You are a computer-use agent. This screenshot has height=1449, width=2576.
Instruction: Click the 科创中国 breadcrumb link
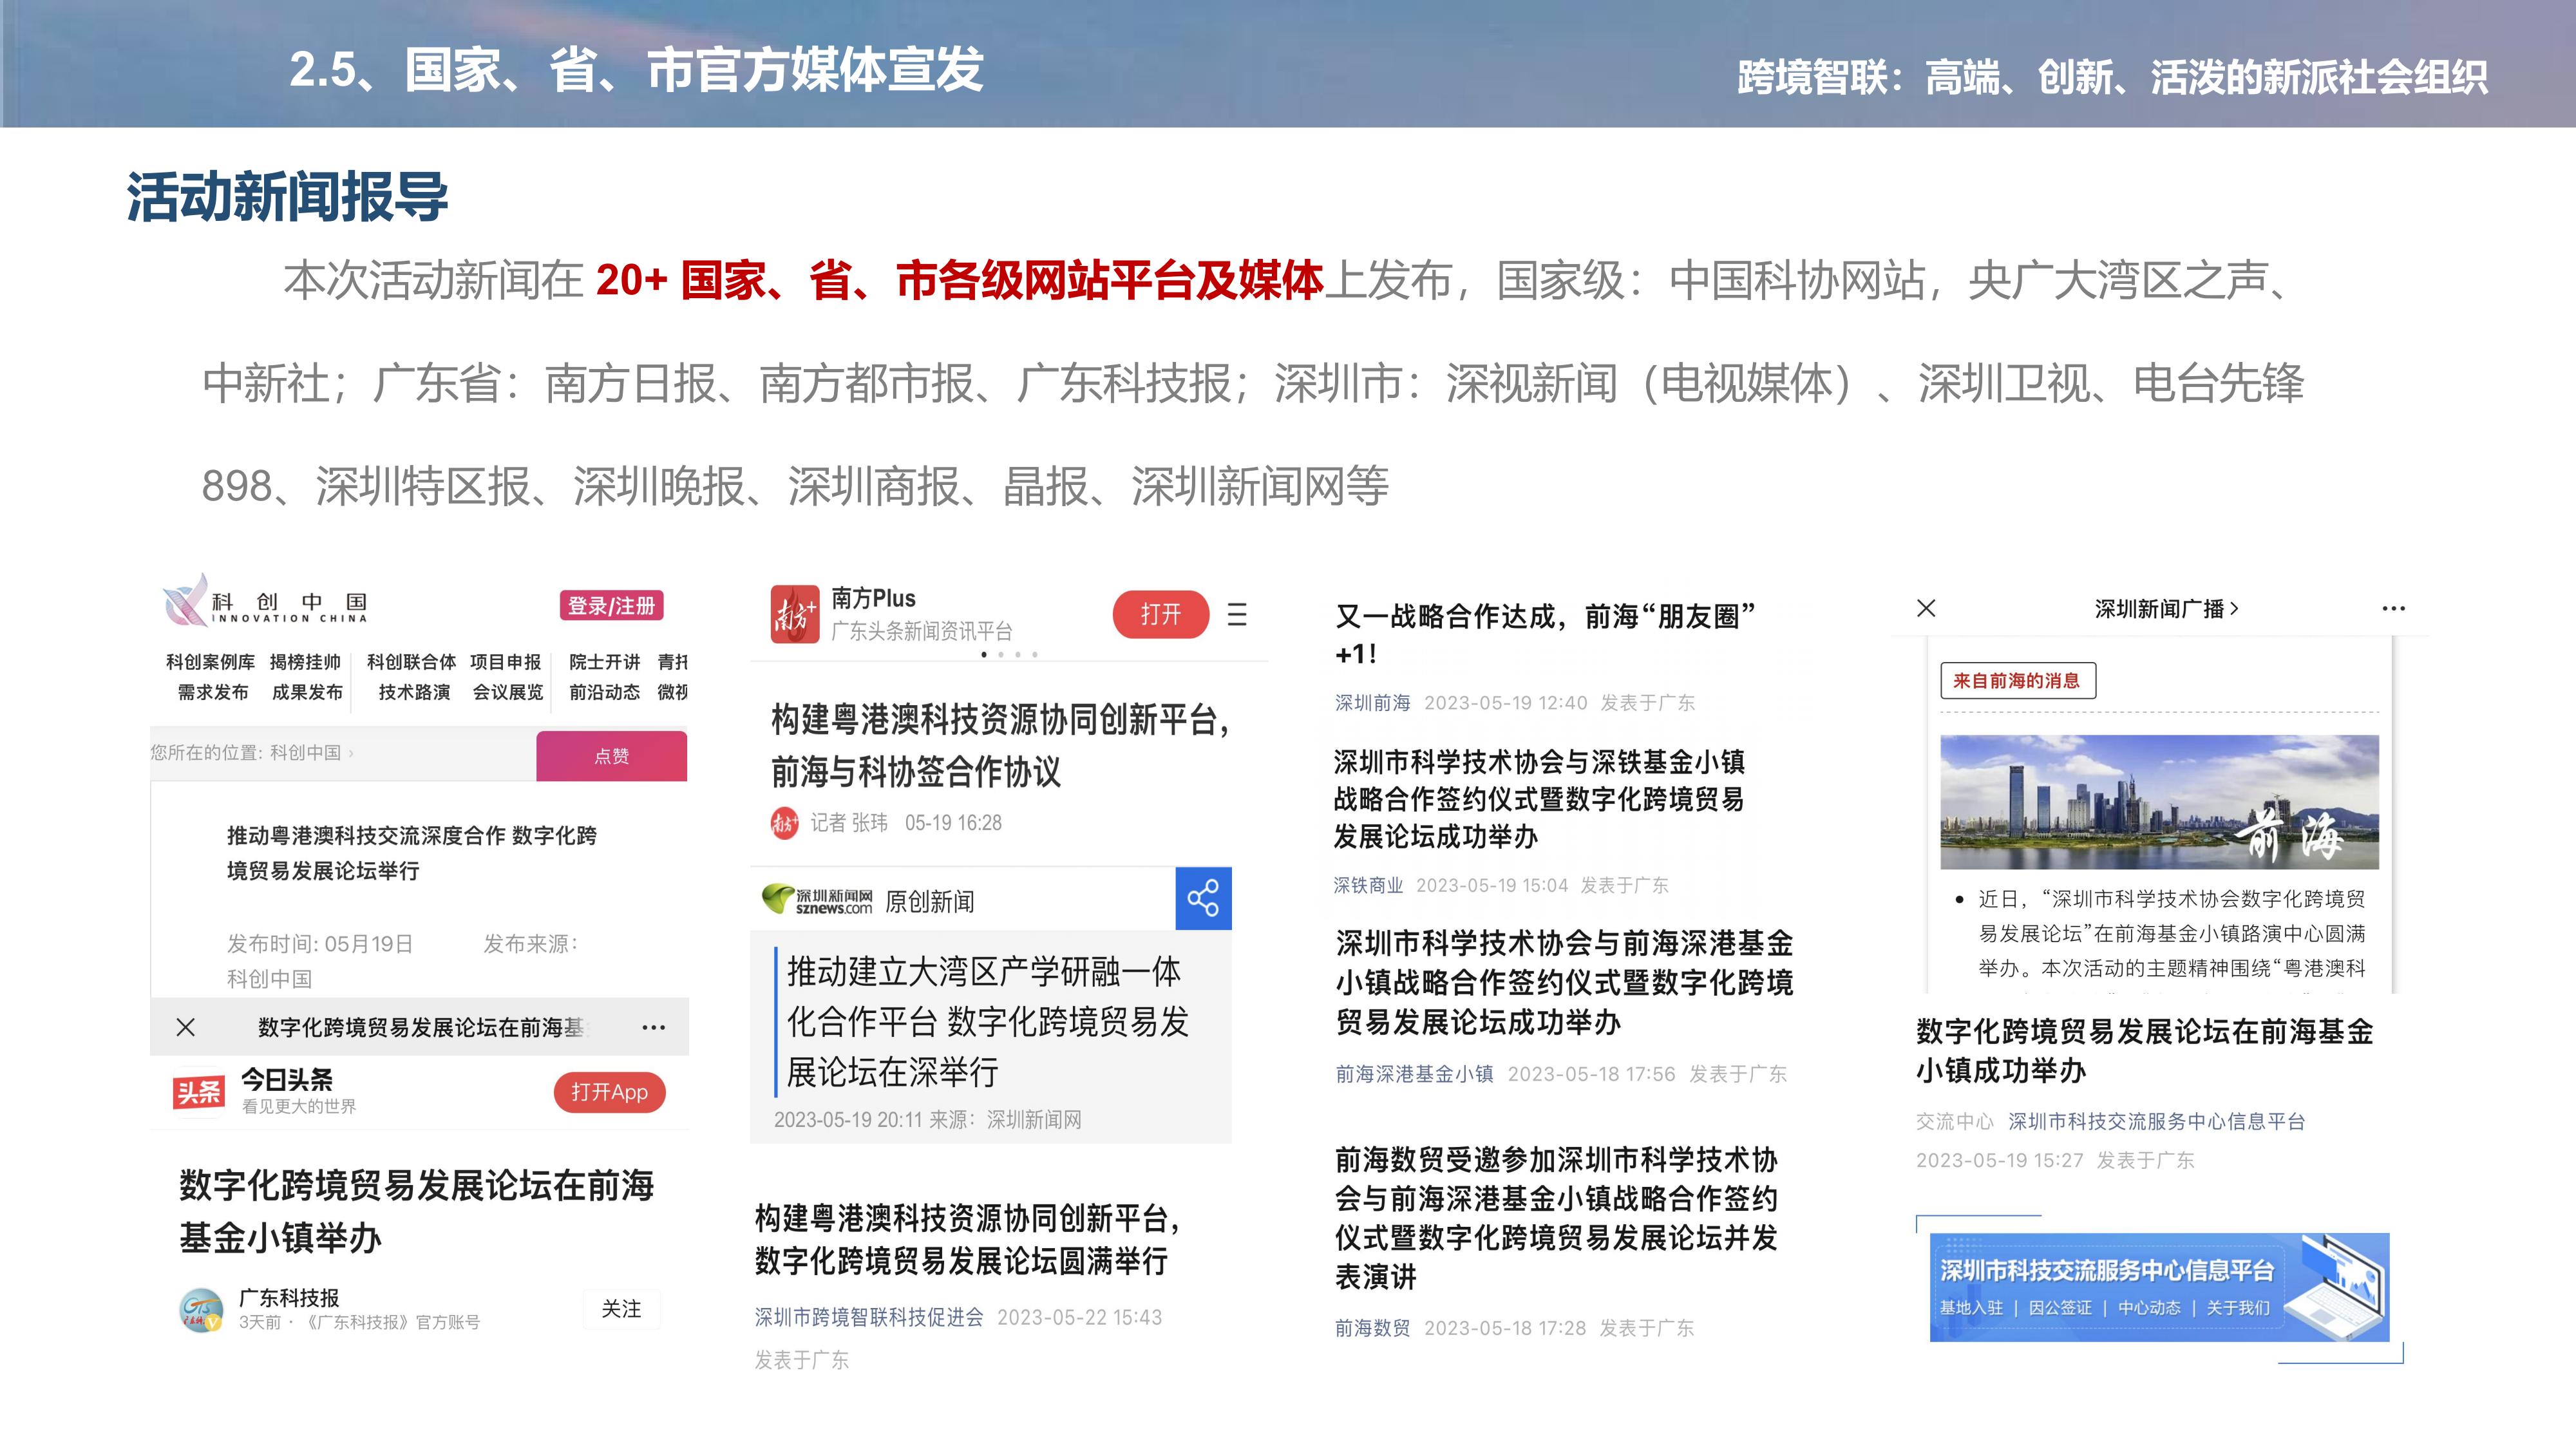tap(305, 752)
